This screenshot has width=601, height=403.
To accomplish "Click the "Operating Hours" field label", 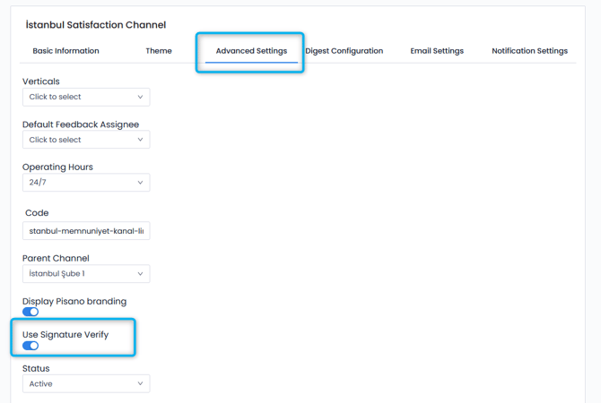I will click(57, 167).
